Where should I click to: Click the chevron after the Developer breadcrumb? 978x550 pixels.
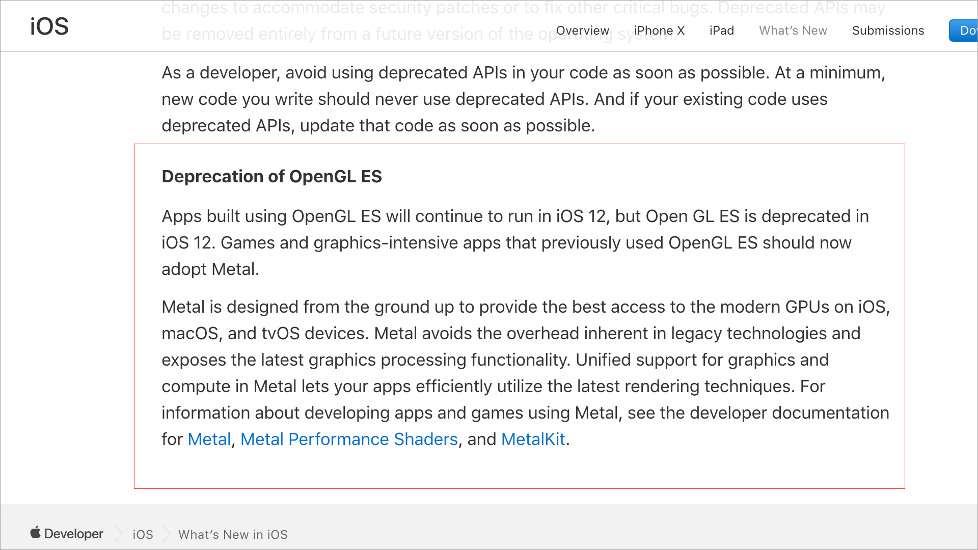(x=118, y=534)
